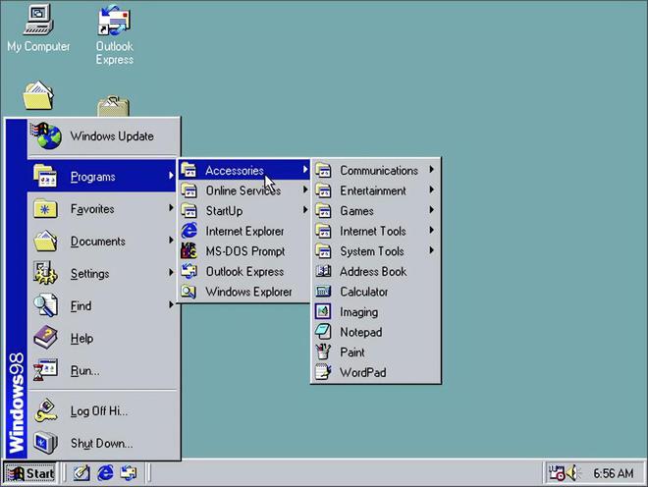Click the Help book icon
Screen dimensions: 648x487
45,338
